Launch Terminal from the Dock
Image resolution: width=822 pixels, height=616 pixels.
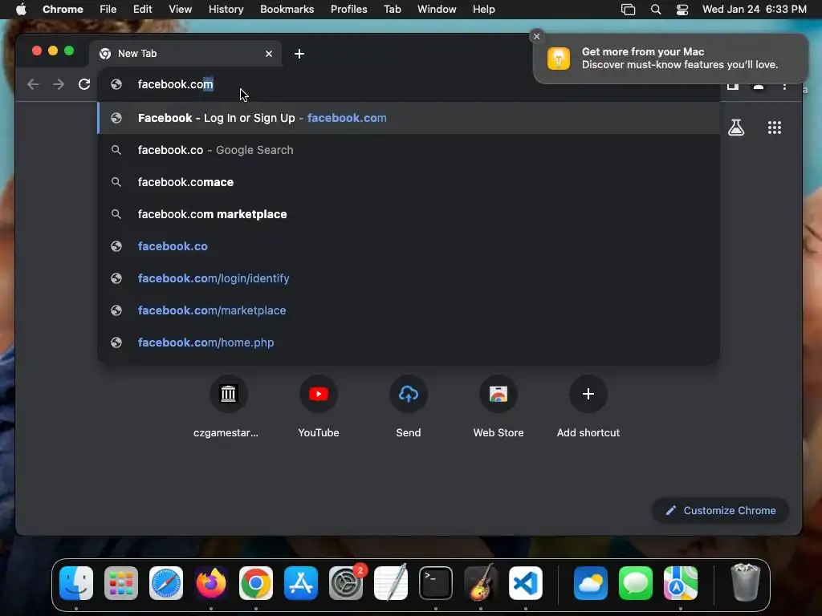point(436,583)
